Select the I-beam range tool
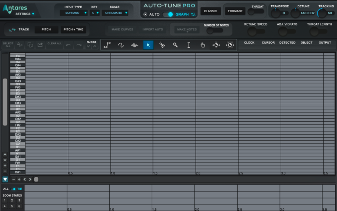 point(189,45)
